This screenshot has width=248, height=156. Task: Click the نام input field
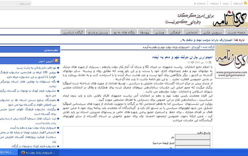coord(193,137)
